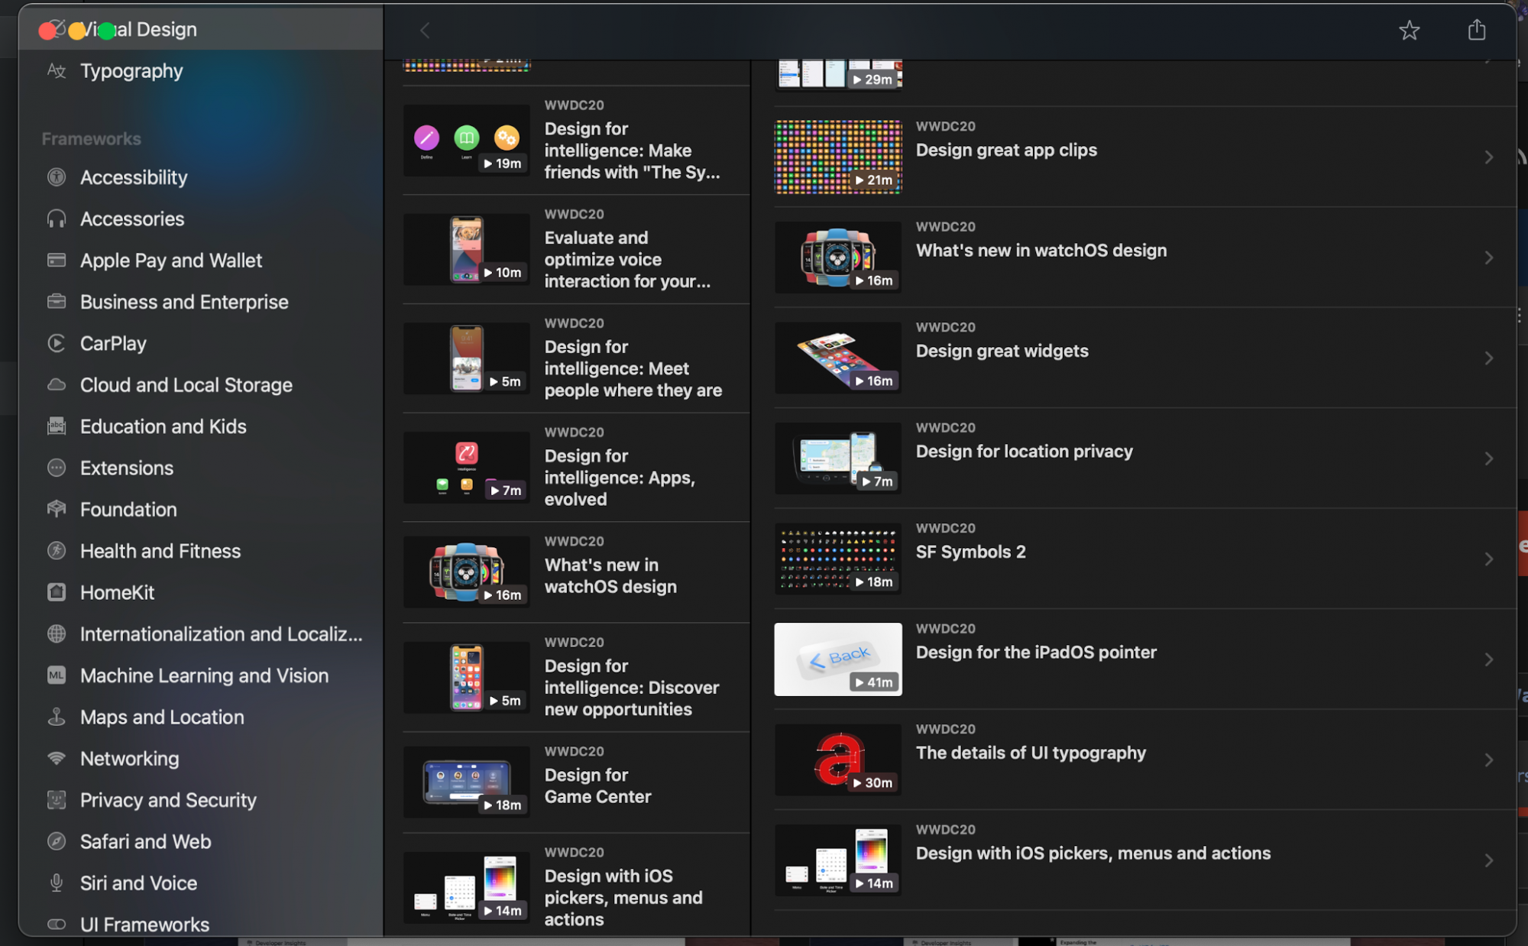
Task: Click the share icon in toolbar
Action: click(1476, 30)
